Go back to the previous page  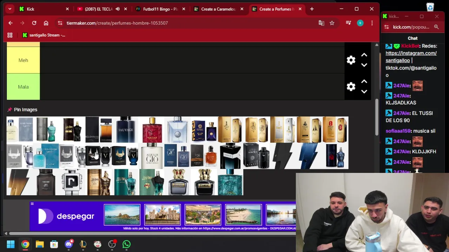pos(11,23)
